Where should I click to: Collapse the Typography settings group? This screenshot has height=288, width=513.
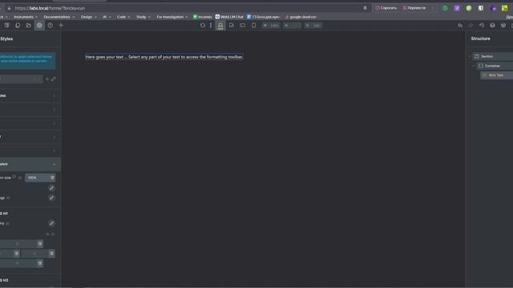(x=30, y=164)
